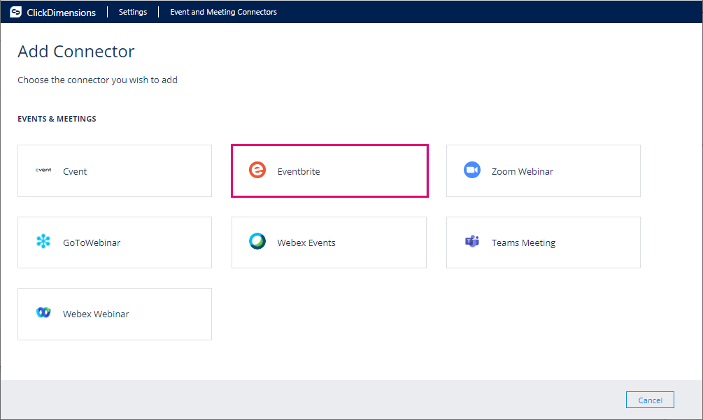This screenshot has height=420, width=703.
Task: Click the Webex Webinar infinity icon
Action: pos(43,312)
